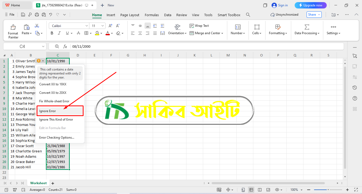Open the History panel from right sidebar
362x194 pixels.
click(355, 88)
